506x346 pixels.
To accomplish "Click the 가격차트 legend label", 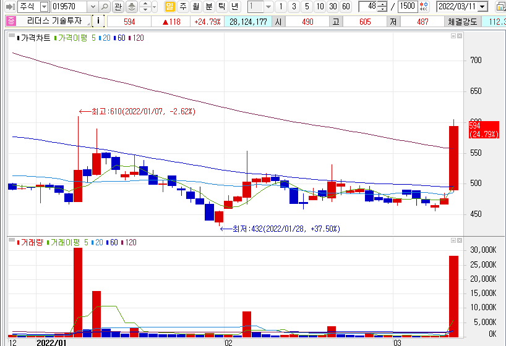I will coord(35,38).
